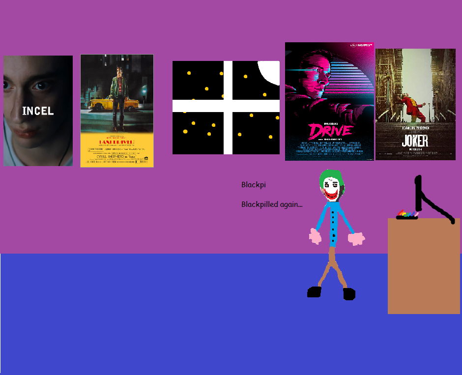Screen dimensions: 462x375
Task: Click the "Blackpilled again..." text
Action: 272,204
